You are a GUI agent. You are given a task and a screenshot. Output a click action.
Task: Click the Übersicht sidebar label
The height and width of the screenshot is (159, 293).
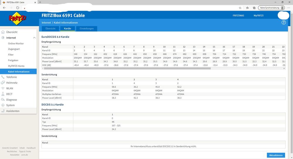12,32
